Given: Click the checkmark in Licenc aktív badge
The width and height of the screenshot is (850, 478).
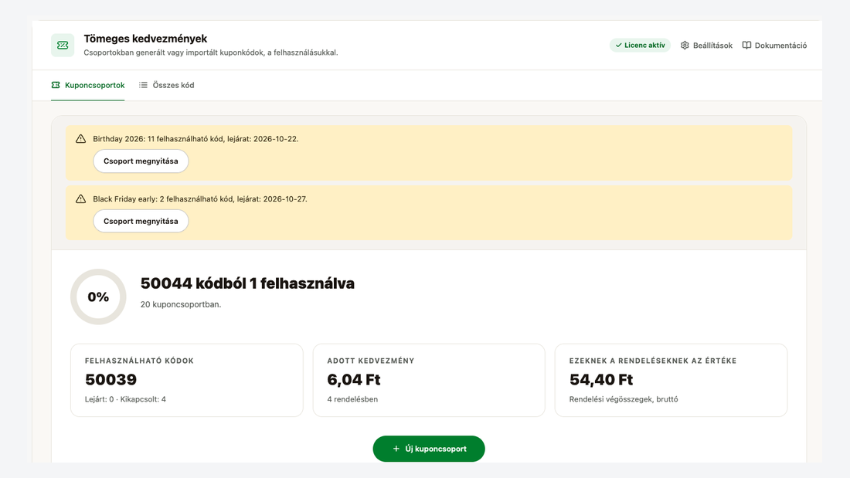Looking at the screenshot, I should tap(618, 46).
